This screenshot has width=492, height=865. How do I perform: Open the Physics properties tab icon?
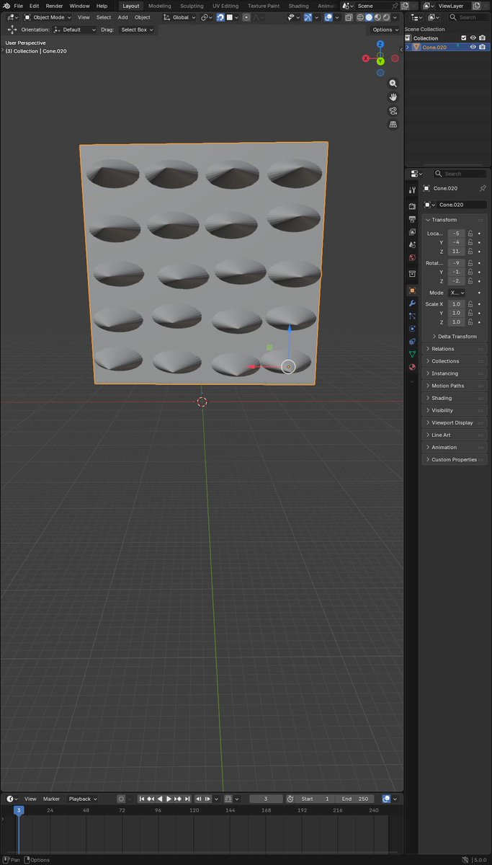click(412, 329)
